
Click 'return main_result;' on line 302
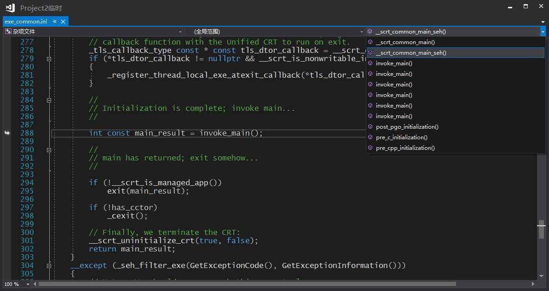tap(132, 249)
